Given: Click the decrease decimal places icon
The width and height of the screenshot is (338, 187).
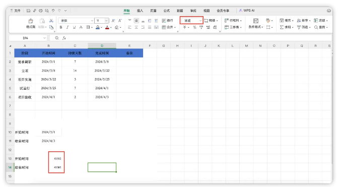Looking at the screenshot, I should click(x=215, y=27).
